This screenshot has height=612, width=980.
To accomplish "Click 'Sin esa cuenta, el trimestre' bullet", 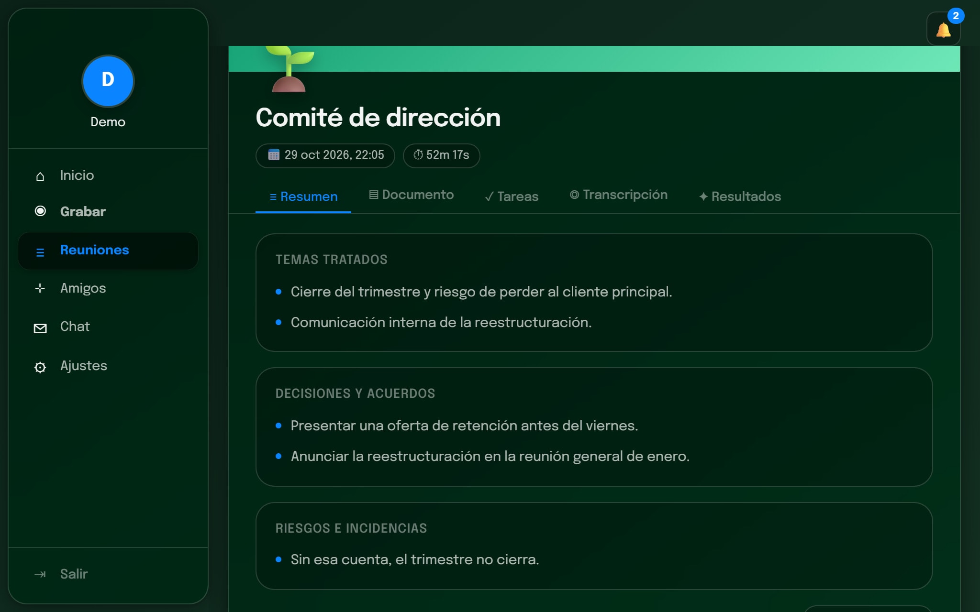I will pyautogui.click(x=414, y=559).
